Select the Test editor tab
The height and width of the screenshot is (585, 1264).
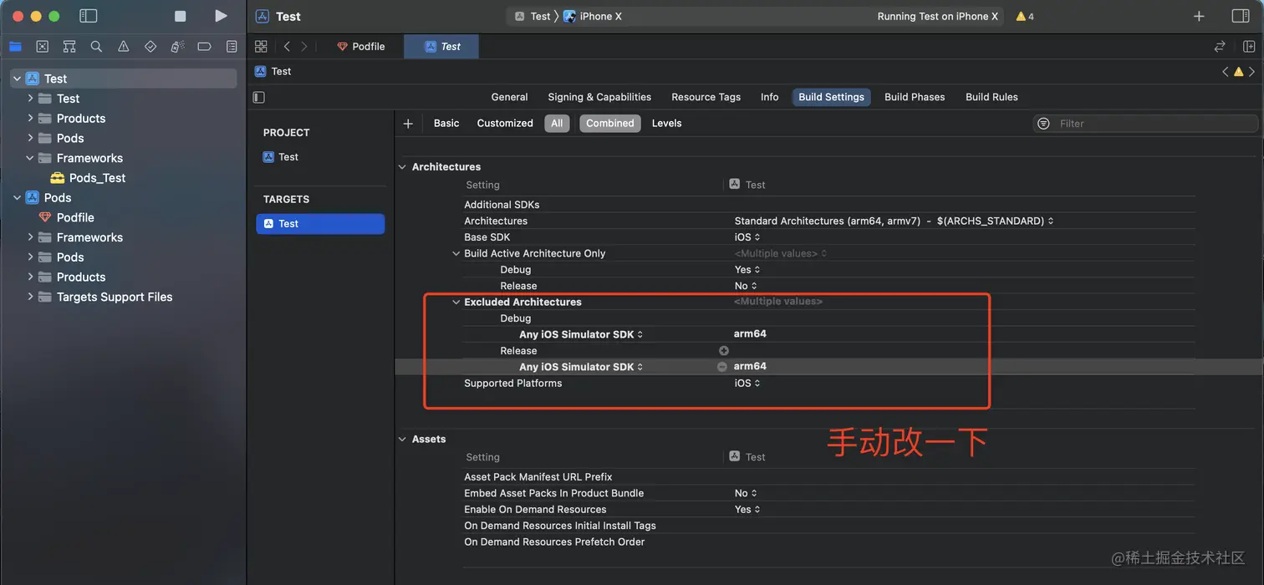[x=441, y=47]
